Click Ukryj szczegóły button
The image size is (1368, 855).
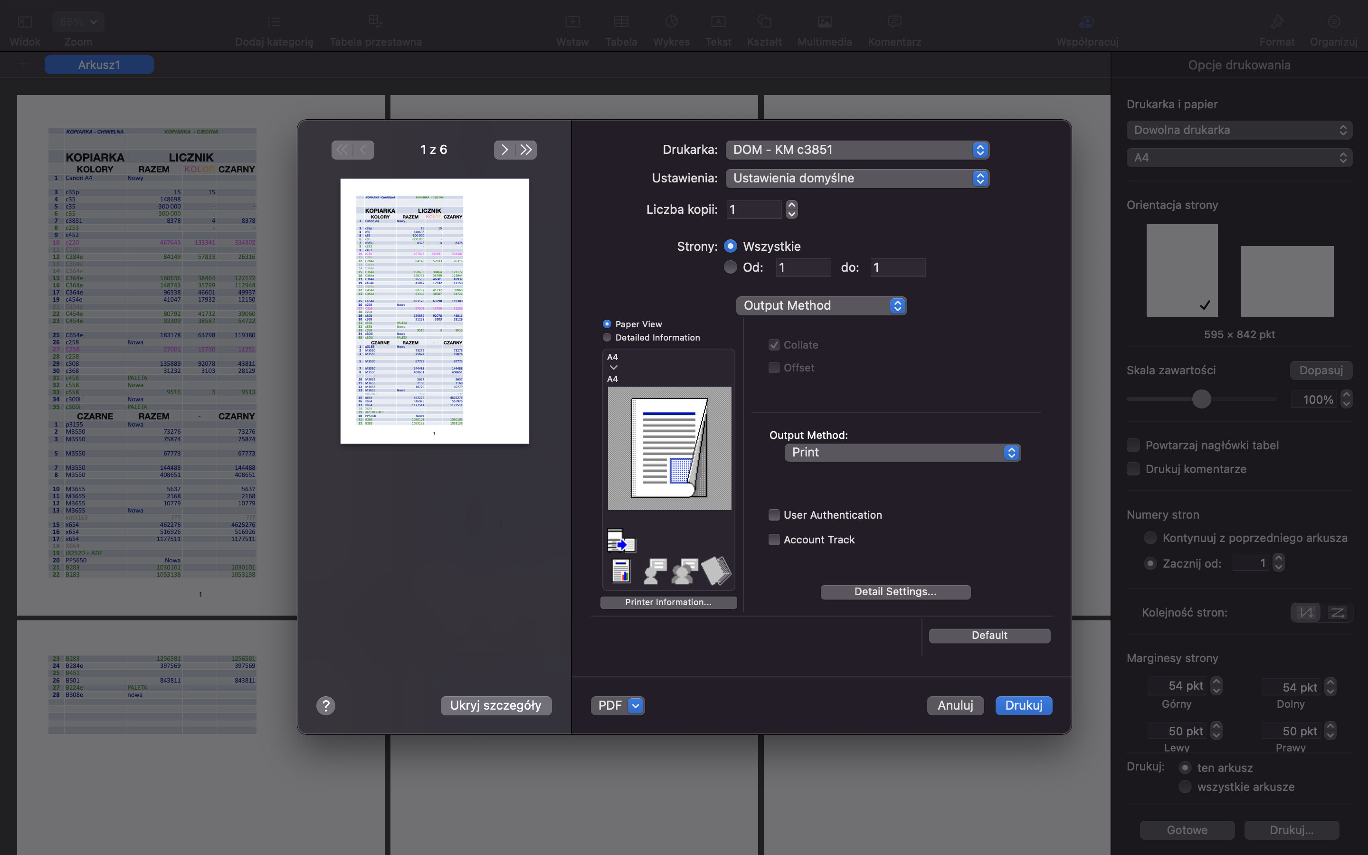[x=496, y=706]
